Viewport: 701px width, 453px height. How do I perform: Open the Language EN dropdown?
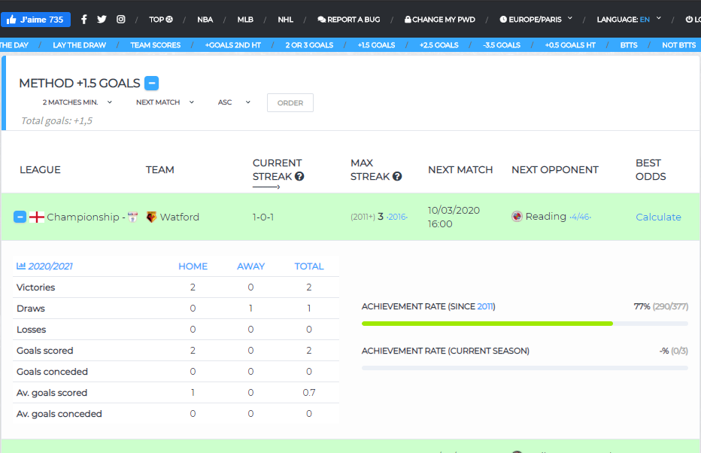point(629,20)
